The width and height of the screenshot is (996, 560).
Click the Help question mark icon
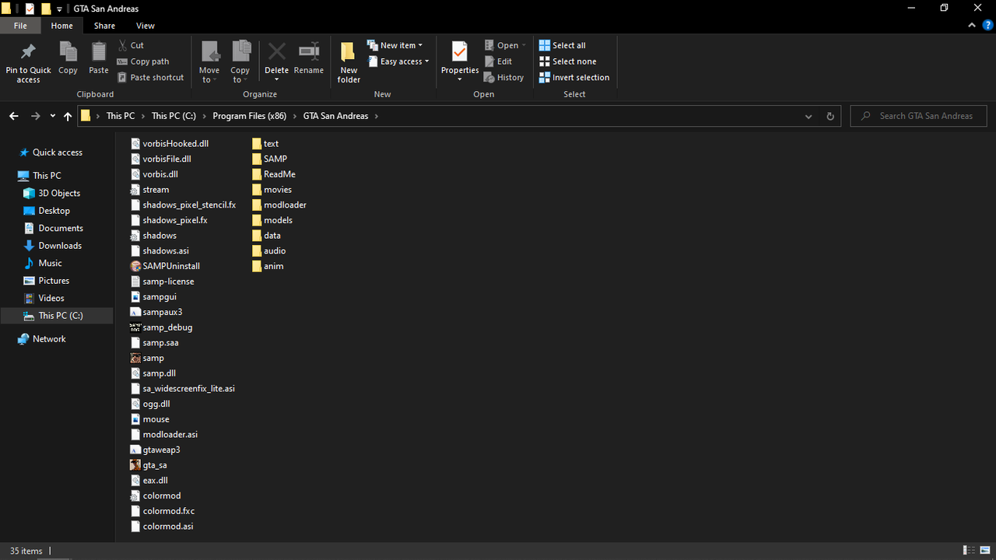click(987, 26)
